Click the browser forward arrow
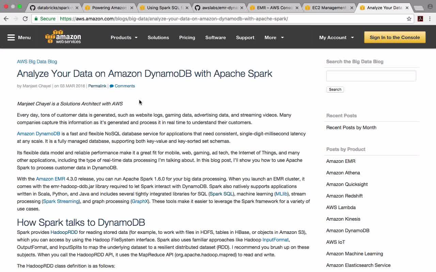This screenshot has height=272, width=436. tap(16, 19)
